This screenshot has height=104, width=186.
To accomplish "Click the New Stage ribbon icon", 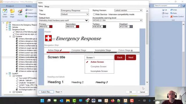I will point(12,13).
